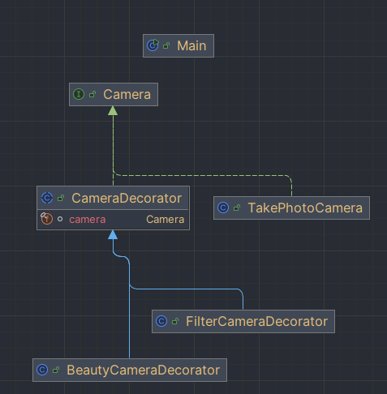Click the red camera field name
Image resolution: width=387 pixels, height=394 pixels.
(x=88, y=220)
